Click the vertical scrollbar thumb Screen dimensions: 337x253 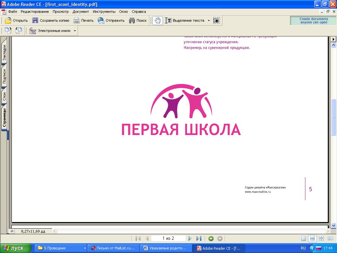click(334, 118)
